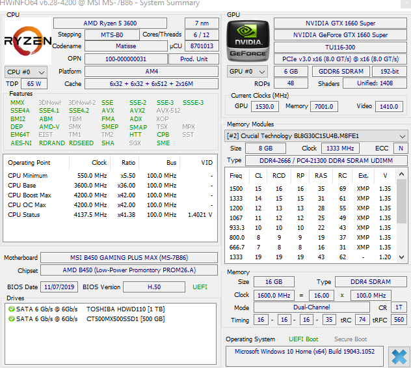Click the NVIDIA GeForce logo image
411x368 pixels.
pyautogui.click(x=248, y=40)
